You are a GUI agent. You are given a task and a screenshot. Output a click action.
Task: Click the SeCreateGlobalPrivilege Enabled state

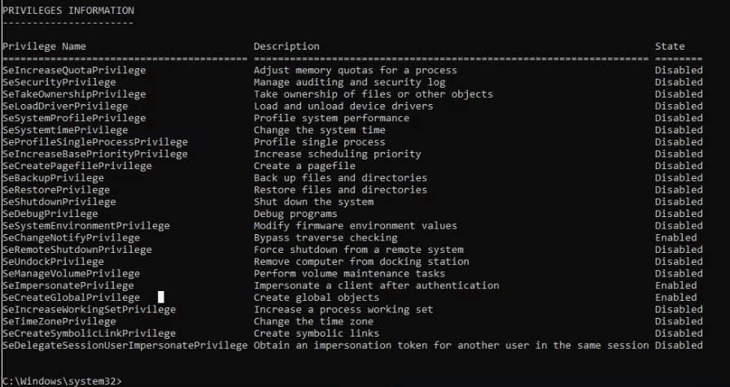click(x=676, y=298)
